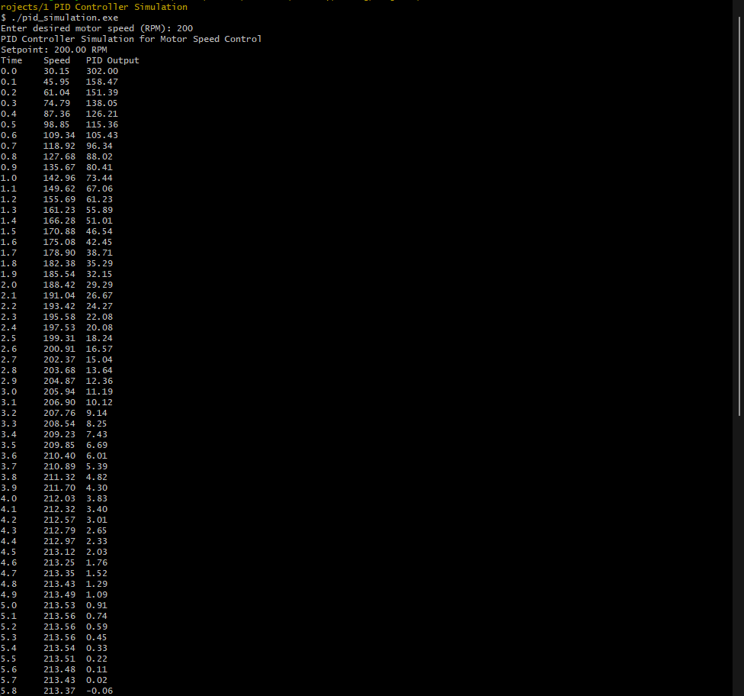
Task: Click the PID output value 32.15
Action: 99,274
